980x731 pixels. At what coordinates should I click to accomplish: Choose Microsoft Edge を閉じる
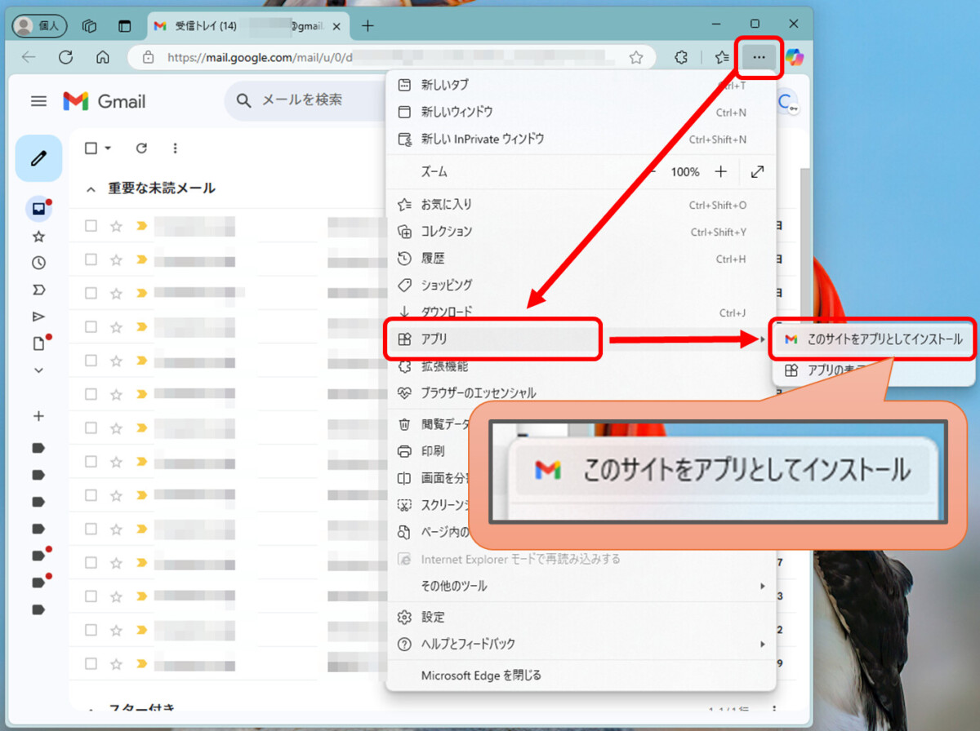(581, 676)
